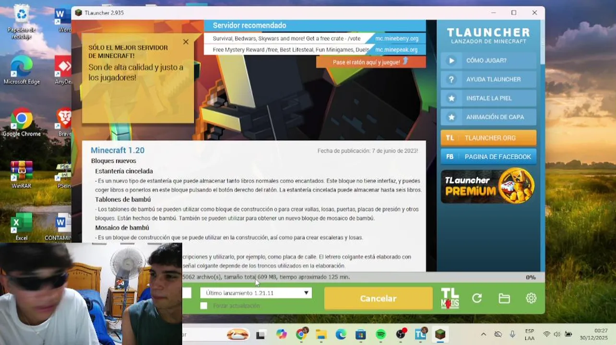Screen dimensions: 616x345
Task: Open Pagina de Facebook button
Action: 488,157
